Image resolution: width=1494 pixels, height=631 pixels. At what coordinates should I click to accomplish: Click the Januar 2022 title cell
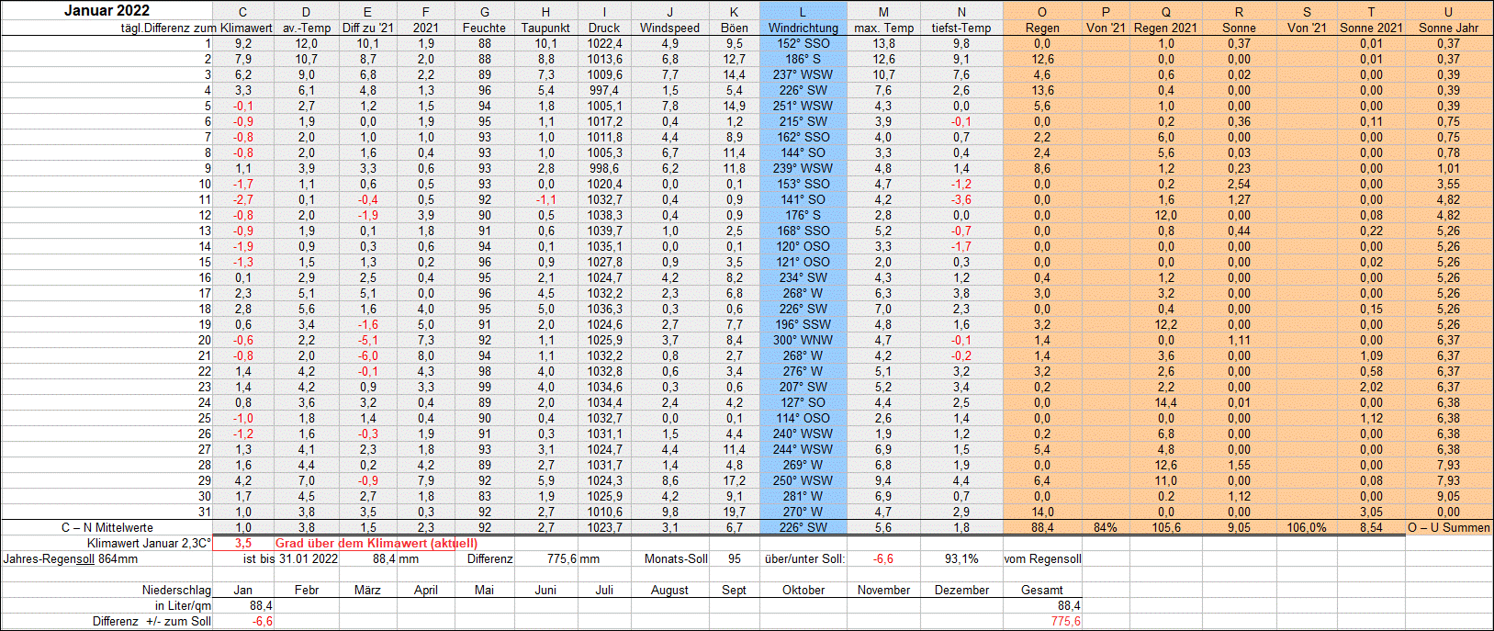coord(107,11)
